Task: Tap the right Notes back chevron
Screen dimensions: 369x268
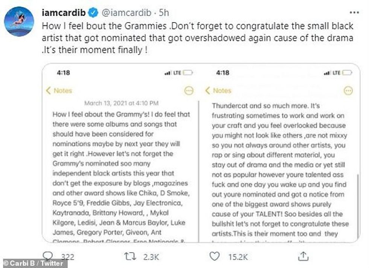Action: [x=207, y=91]
